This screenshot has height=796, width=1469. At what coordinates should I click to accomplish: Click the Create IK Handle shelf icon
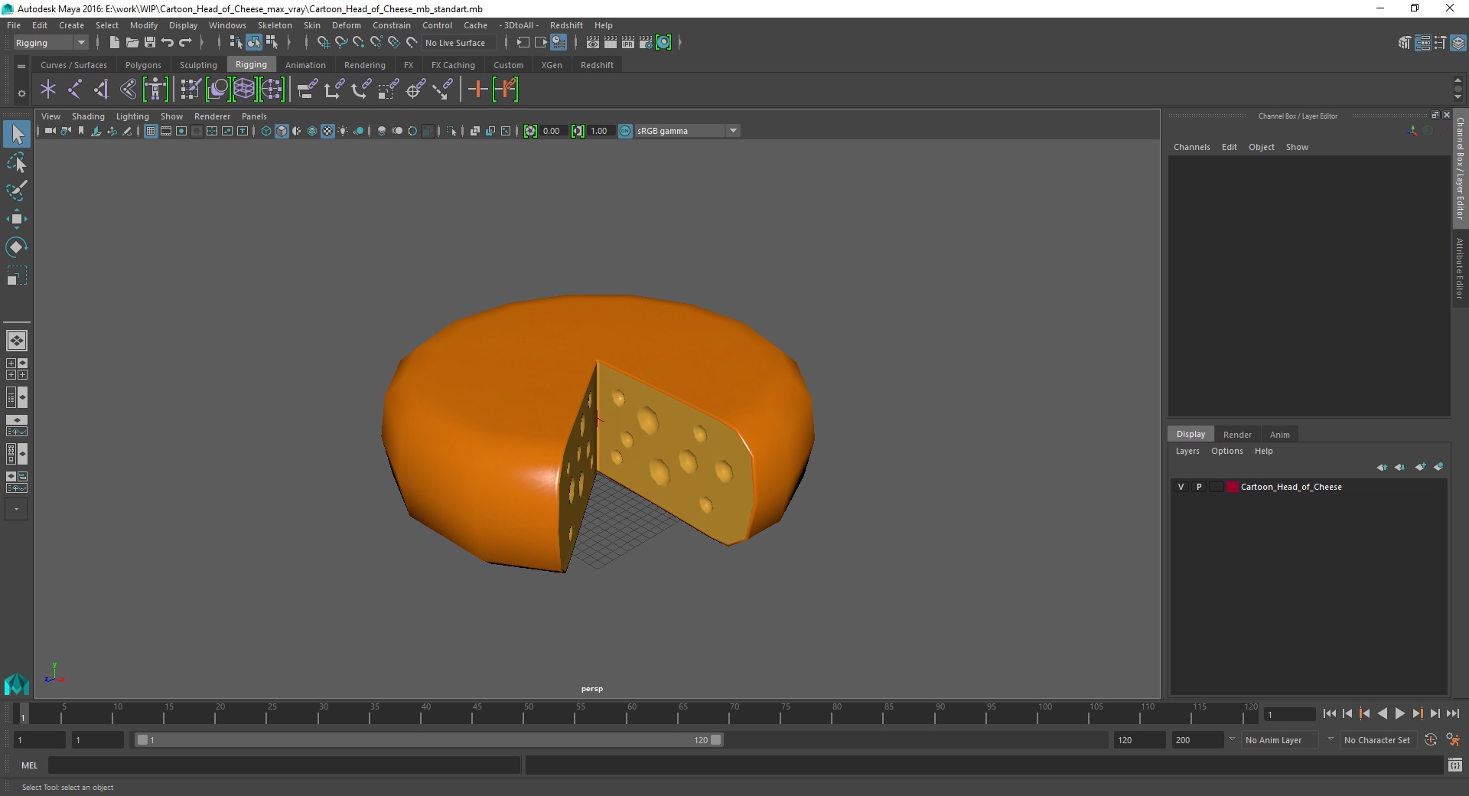[102, 90]
